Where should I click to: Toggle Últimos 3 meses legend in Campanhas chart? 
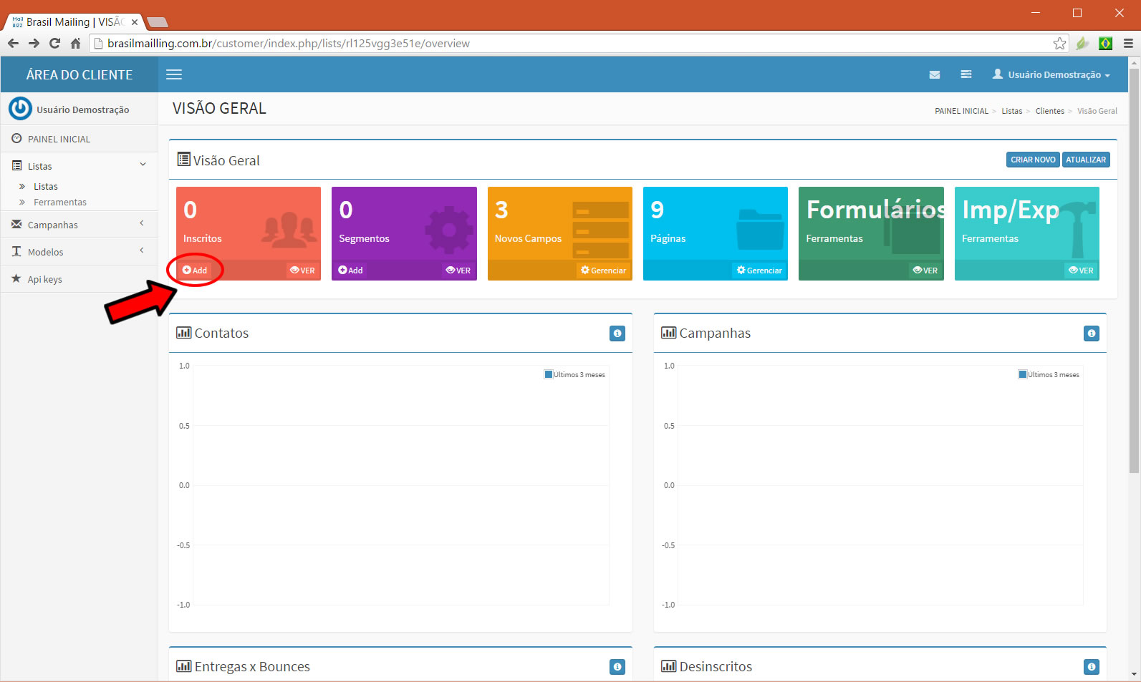[1049, 374]
